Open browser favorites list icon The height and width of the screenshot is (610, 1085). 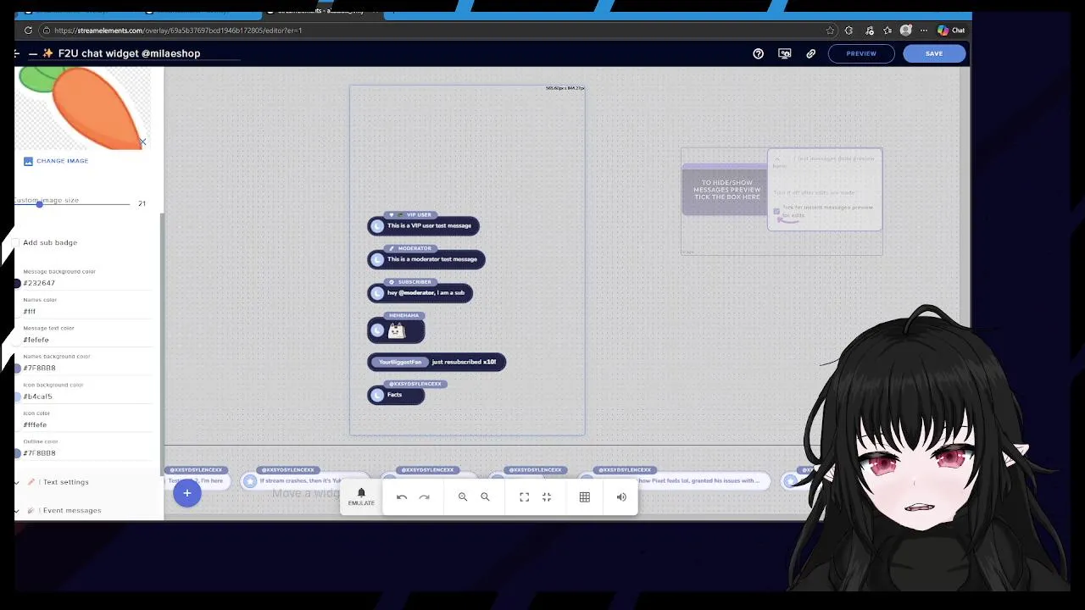(887, 30)
